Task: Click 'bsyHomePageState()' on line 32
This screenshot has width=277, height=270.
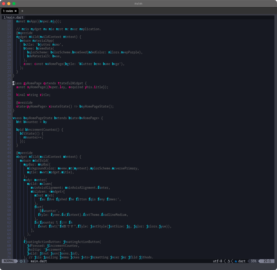Action: click(96, 107)
